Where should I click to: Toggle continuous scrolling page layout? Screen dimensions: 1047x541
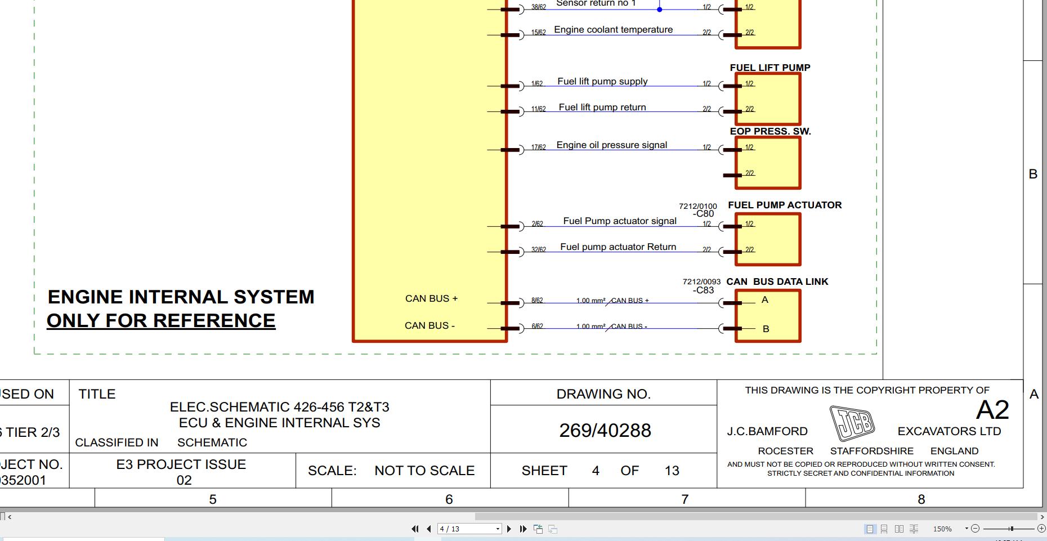(884, 529)
